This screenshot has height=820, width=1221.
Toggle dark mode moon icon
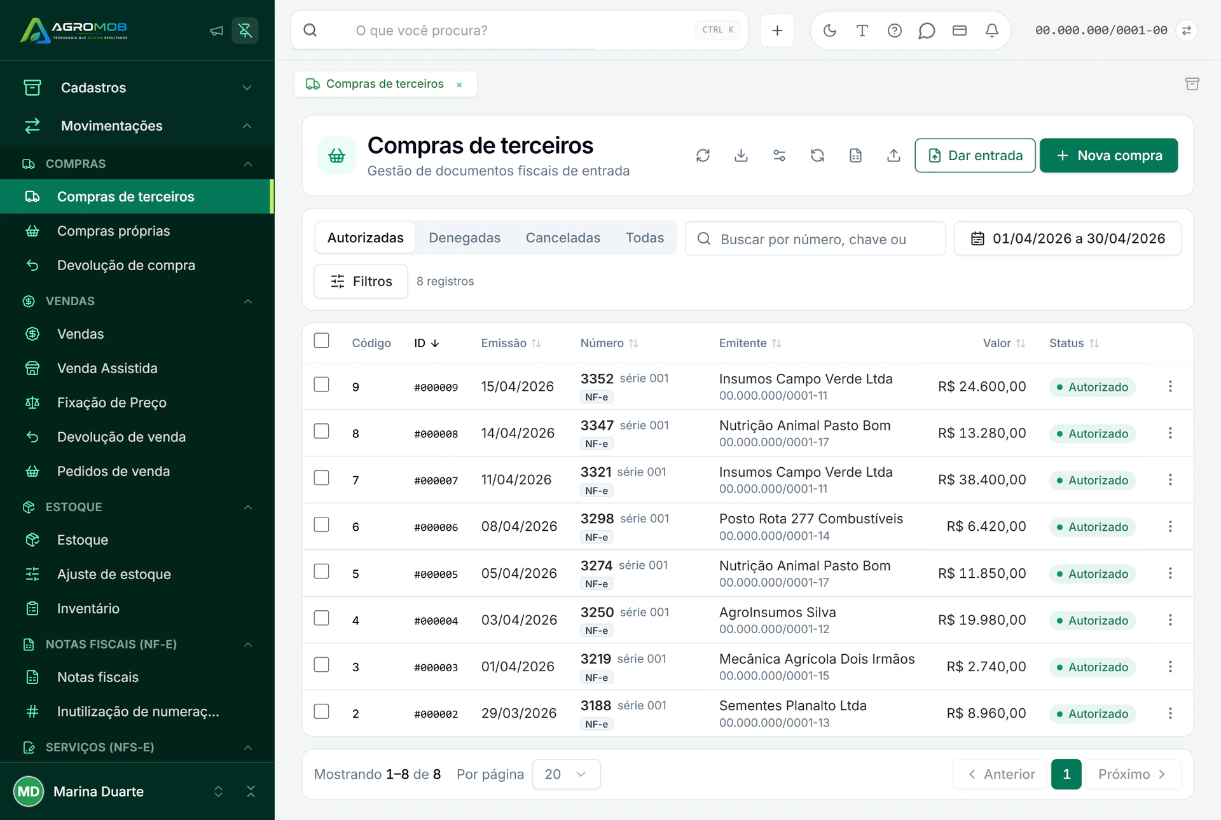click(829, 31)
